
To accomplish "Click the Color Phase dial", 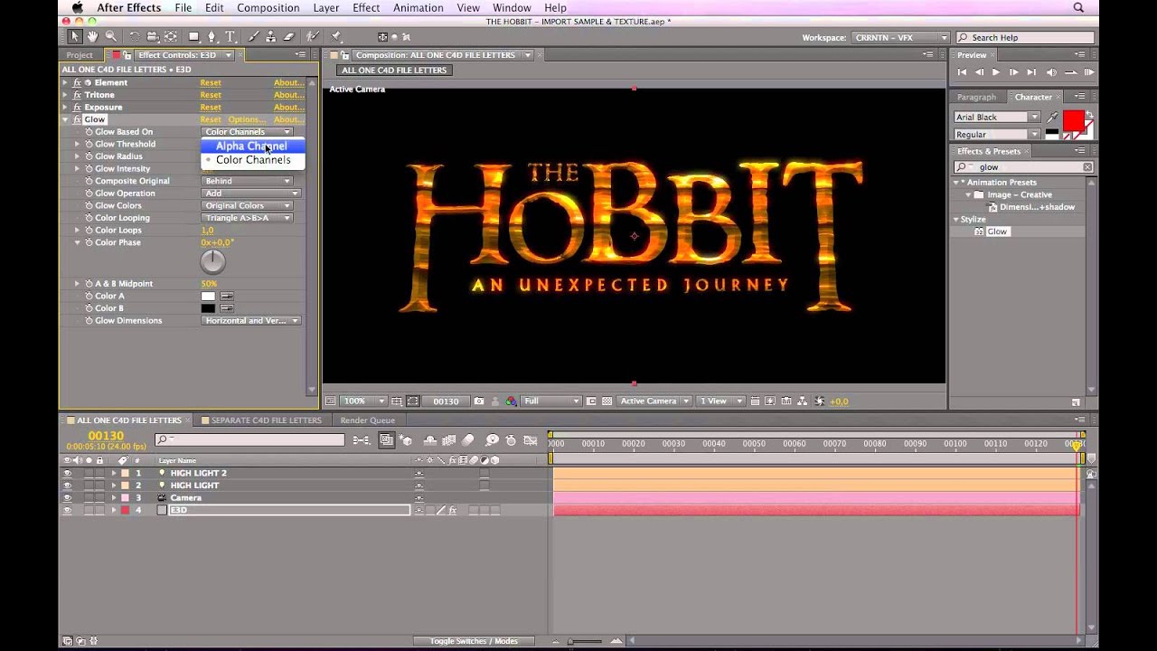I will (x=212, y=261).
